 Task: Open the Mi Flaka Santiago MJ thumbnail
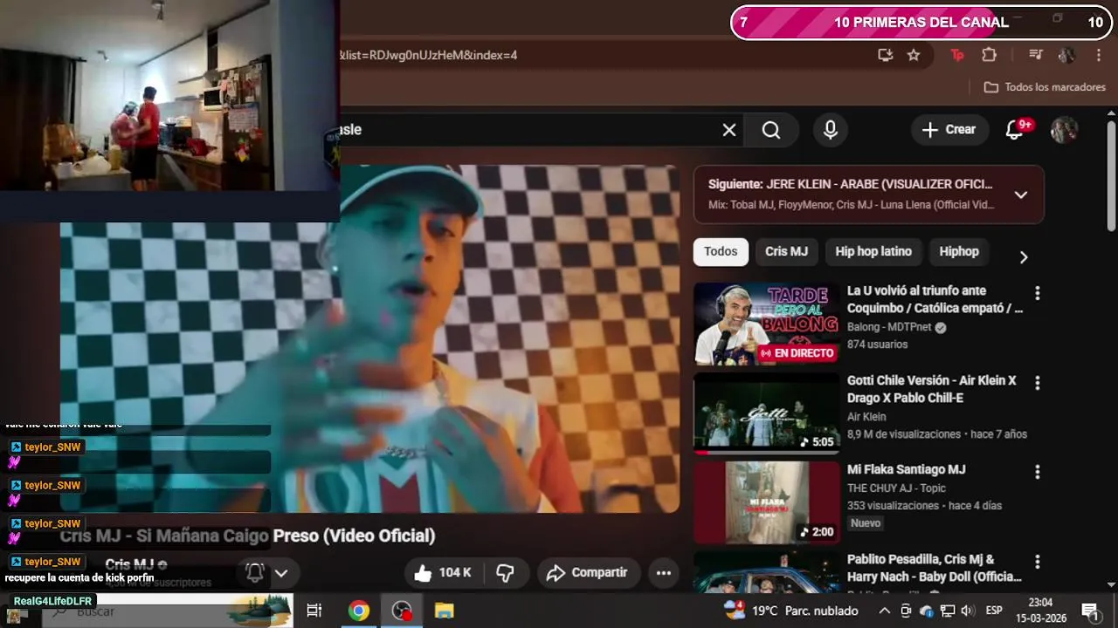click(767, 503)
